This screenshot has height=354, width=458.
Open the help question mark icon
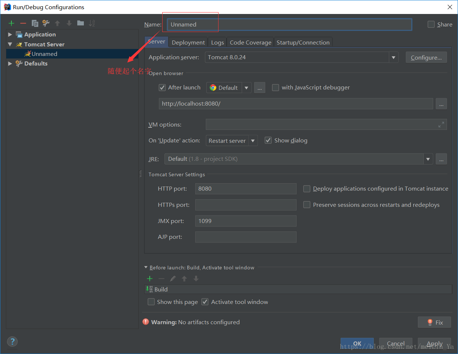pyautogui.click(x=12, y=341)
